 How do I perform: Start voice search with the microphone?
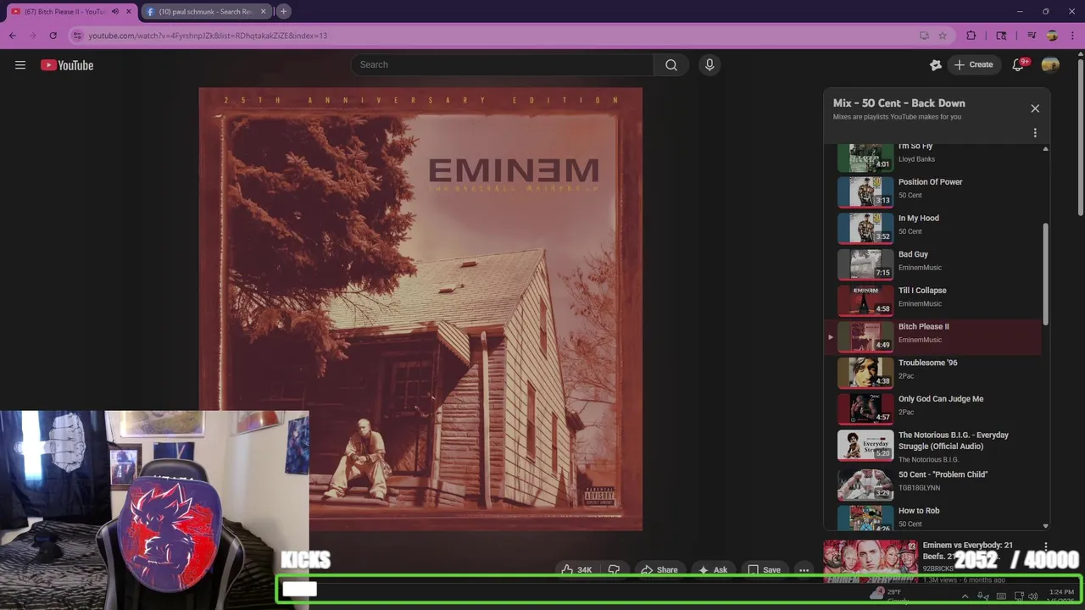pos(709,65)
